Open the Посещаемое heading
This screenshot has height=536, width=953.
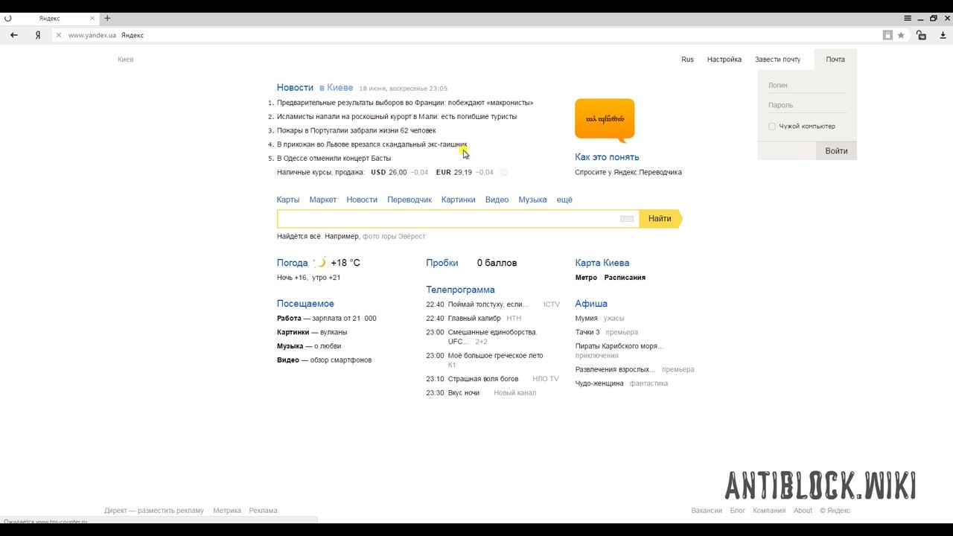pos(305,304)
